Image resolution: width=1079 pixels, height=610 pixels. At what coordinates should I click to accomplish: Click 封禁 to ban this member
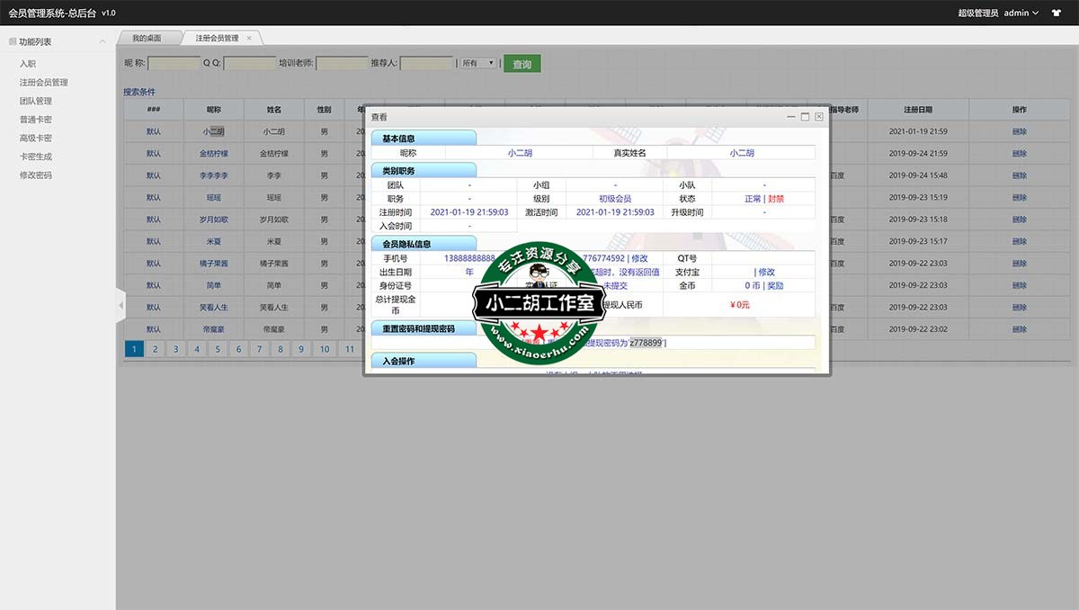[x=777, y=199]
